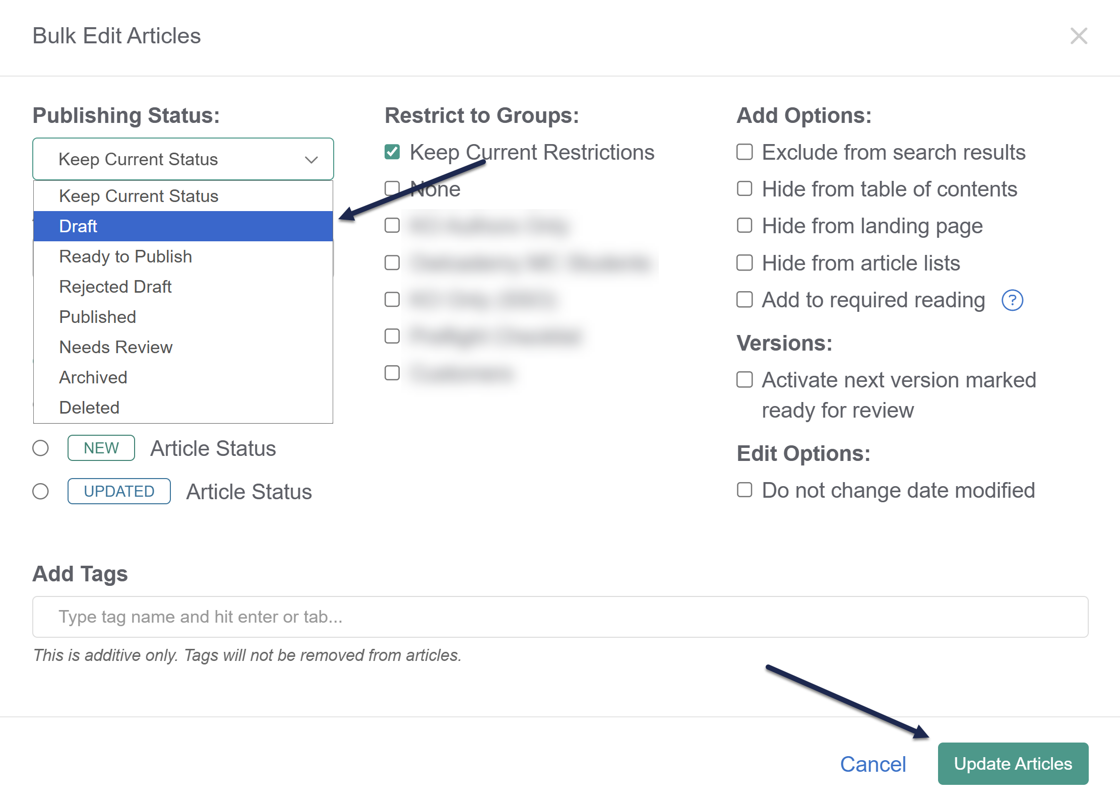Enable Do not change date modified
Viewport: 1120px width, 804px height.
click(744, 490)
